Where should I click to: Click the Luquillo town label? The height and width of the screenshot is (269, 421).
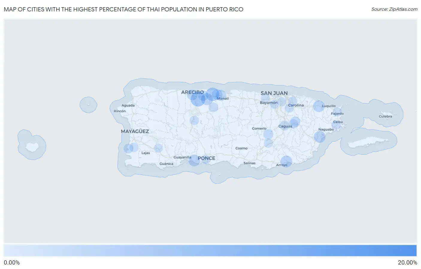pos(329,106)
